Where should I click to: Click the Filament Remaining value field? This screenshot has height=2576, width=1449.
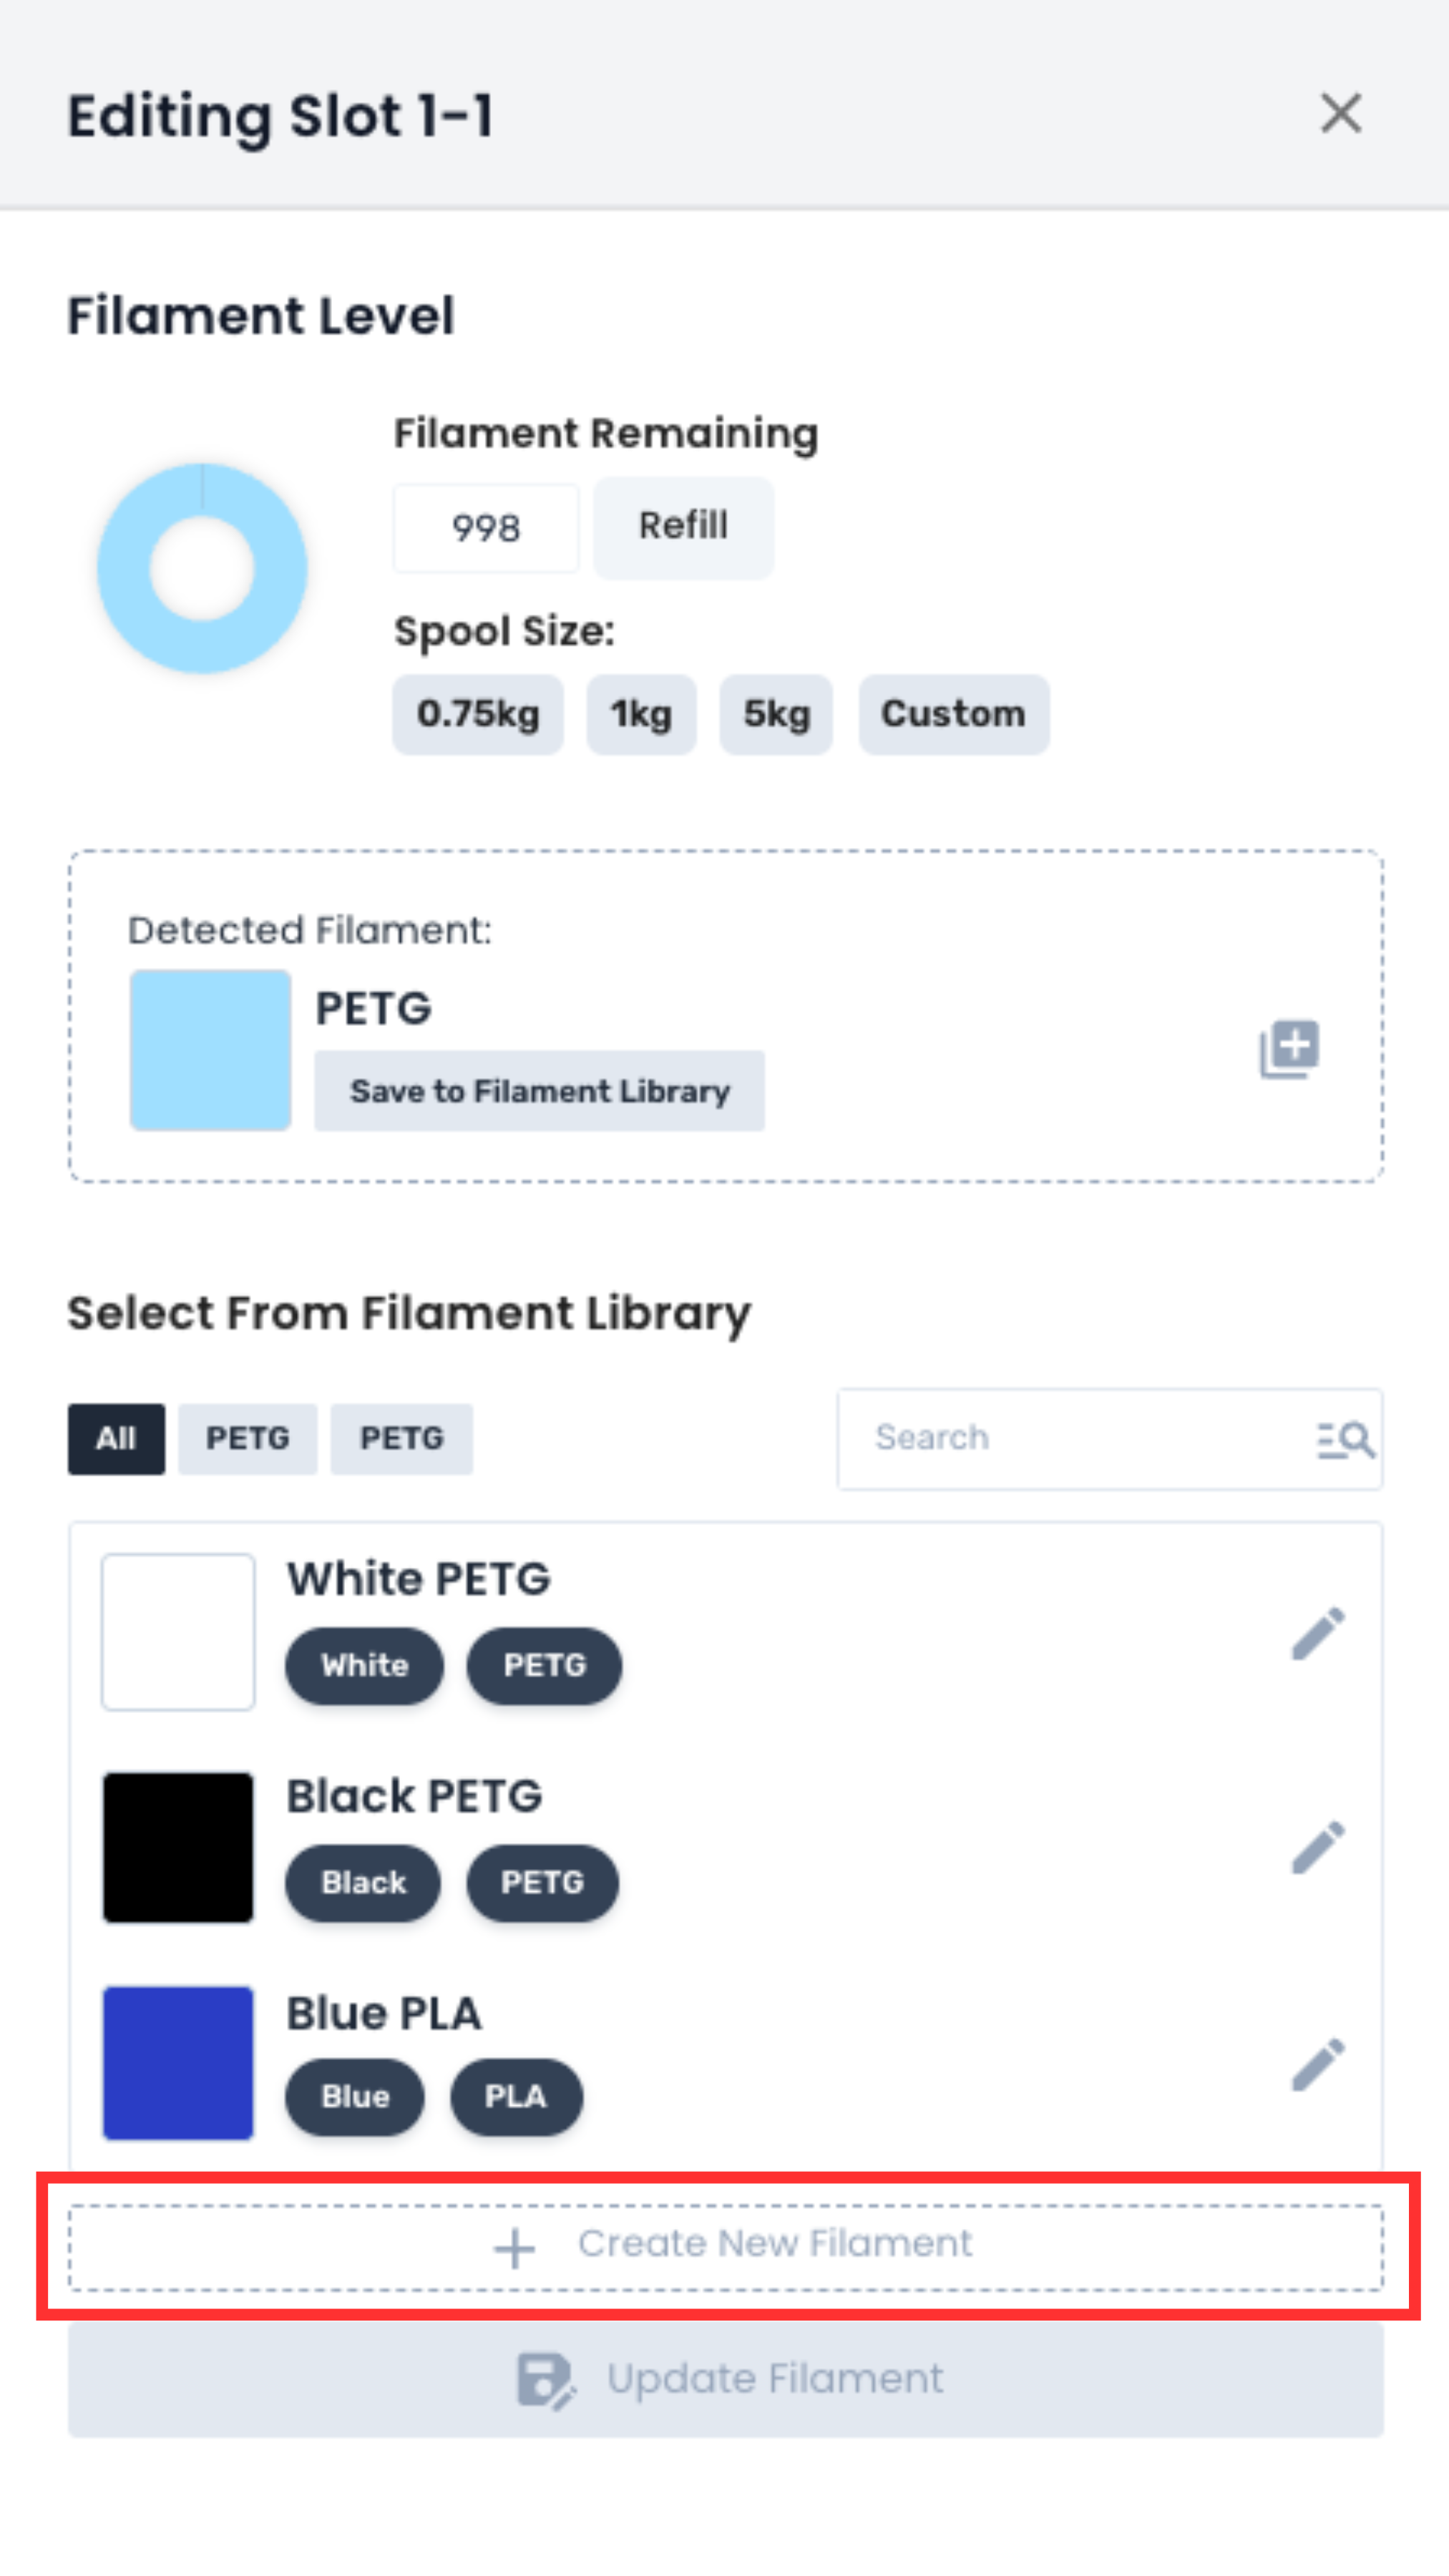[486, 528]
